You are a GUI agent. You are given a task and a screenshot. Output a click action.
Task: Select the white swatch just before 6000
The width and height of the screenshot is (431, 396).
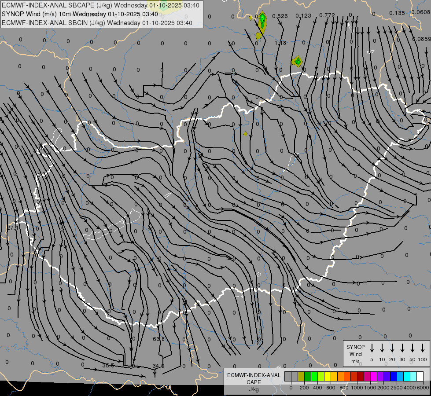coord(420,376)
